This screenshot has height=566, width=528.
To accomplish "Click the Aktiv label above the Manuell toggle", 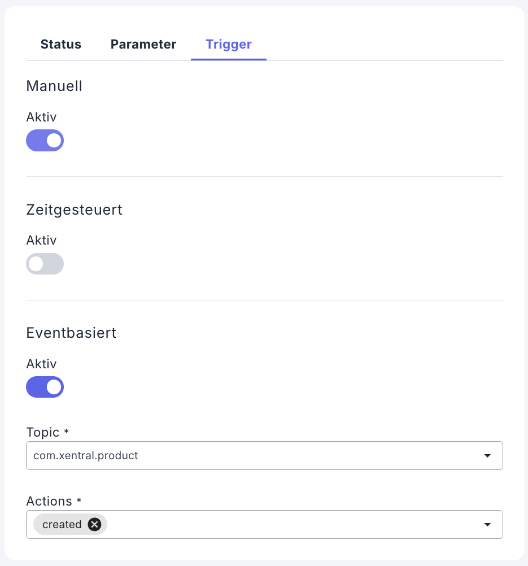I will [x=41, y=117].
